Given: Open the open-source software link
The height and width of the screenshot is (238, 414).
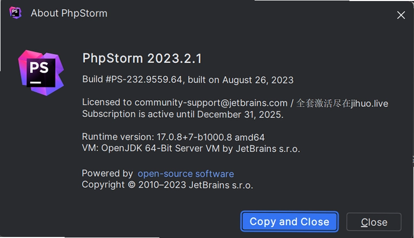Looking at the screenshot, I should [x=185, y=174].
